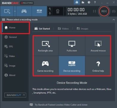Click the 0 bytes / 260.6GB storage text
This screenshot has height=108, width=117.
pyautogui.click(x=77, y=14)
